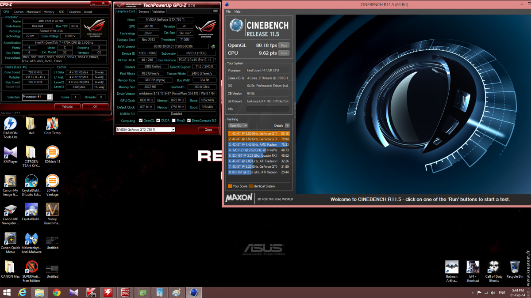Screen dimensions: 531x298
Task: Open the dvd folder on desktop
Action: (x=31, y=126)
